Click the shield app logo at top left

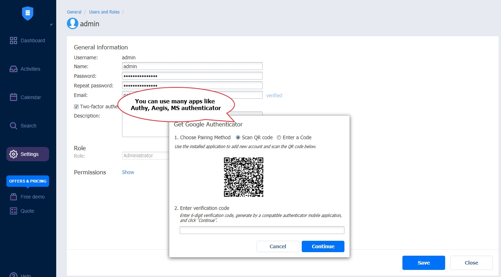27,13
